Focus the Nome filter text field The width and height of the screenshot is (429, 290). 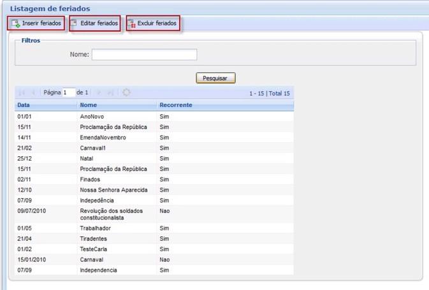tap(144, 55)
